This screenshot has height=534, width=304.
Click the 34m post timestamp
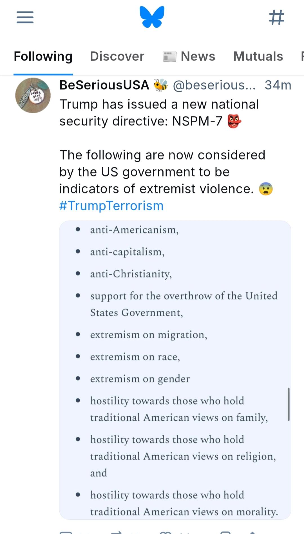point(278,85)
